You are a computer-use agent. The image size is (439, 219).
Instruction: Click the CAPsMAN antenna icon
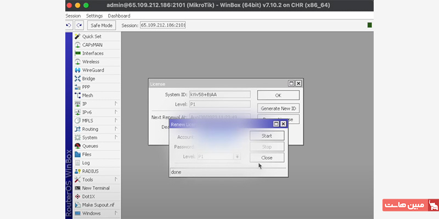[x=77, y=45]
